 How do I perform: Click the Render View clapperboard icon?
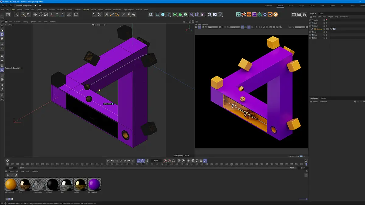coord(294,14)
